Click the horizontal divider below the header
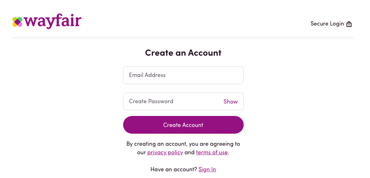 (x=183, y=38)
